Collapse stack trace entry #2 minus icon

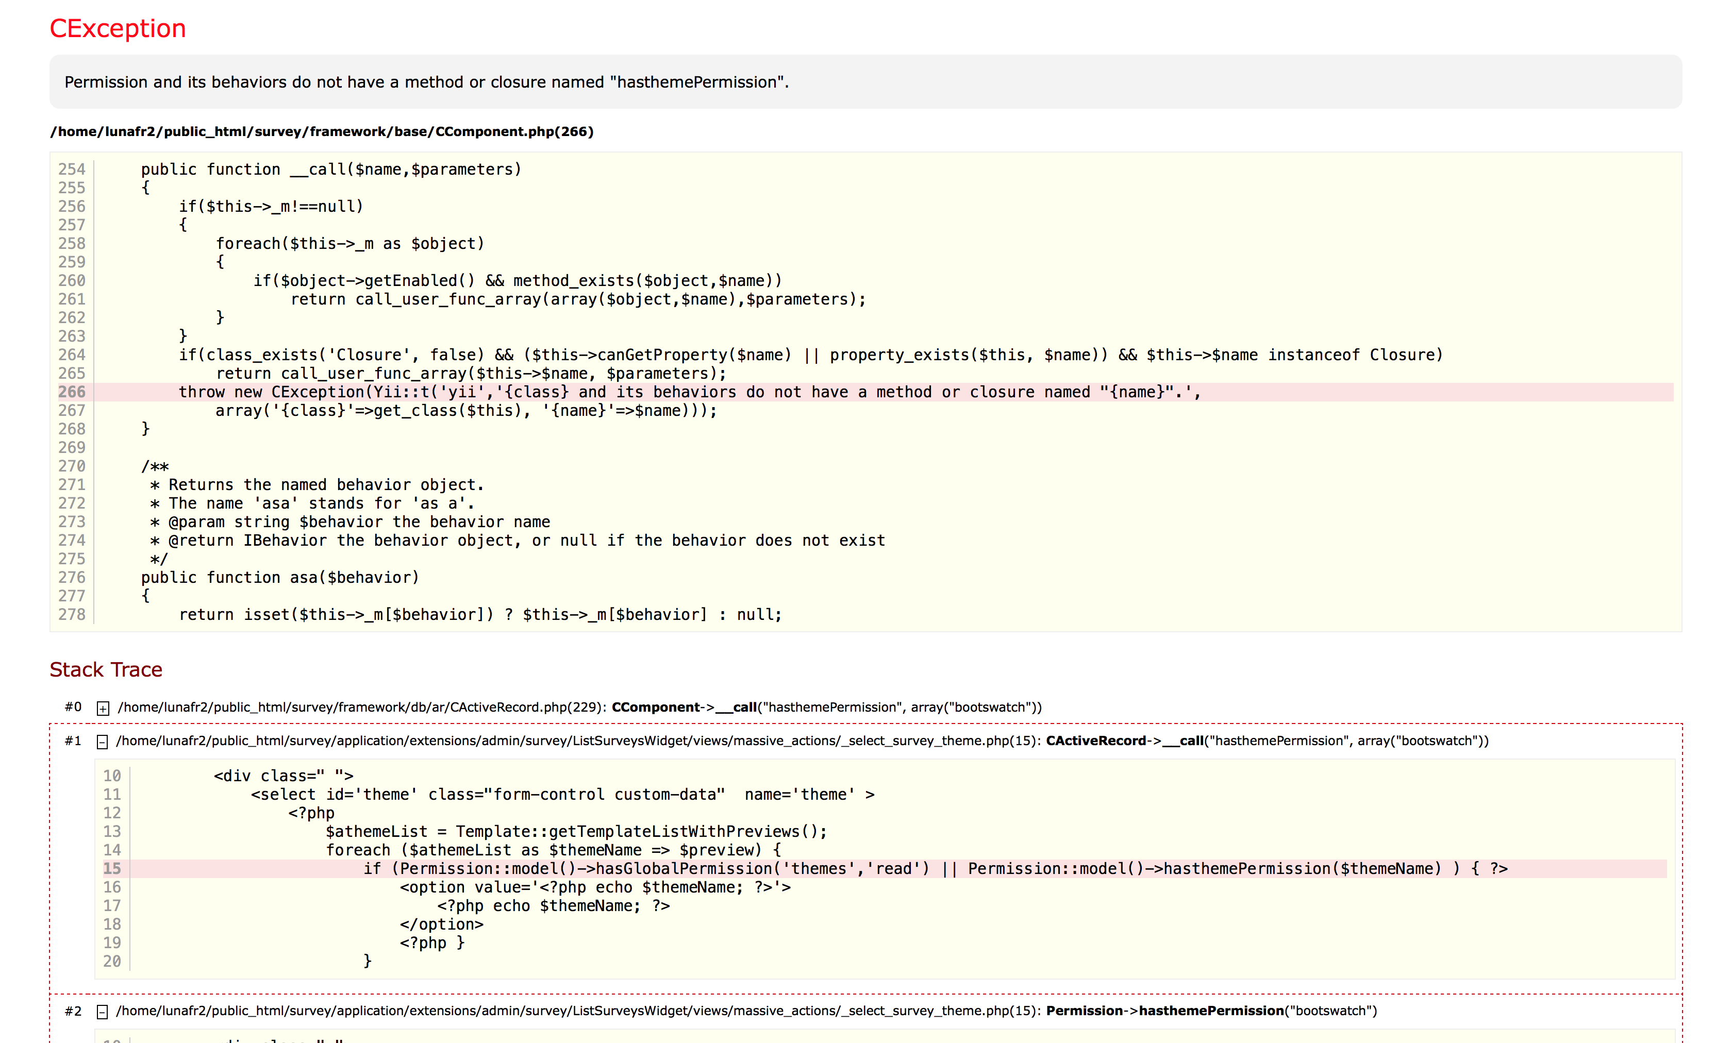[x=102, y=1012]
